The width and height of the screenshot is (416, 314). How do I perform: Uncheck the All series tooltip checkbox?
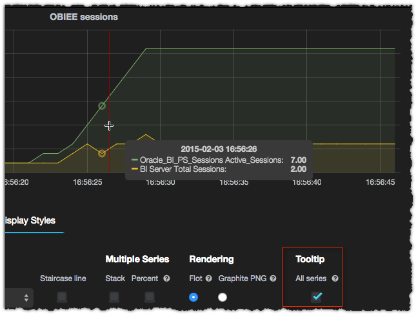tap(317, 297)
